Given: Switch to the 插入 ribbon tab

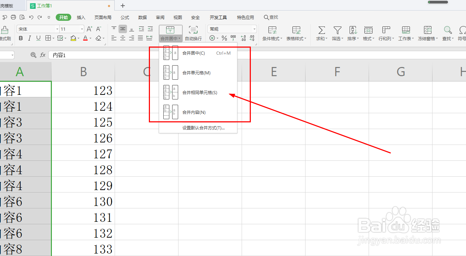Looking at the screenshot, I should [80, 17].
